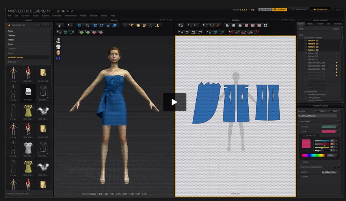Show avatar using the gray bust icon
346x201 pixels.
[x=58, y=40]
